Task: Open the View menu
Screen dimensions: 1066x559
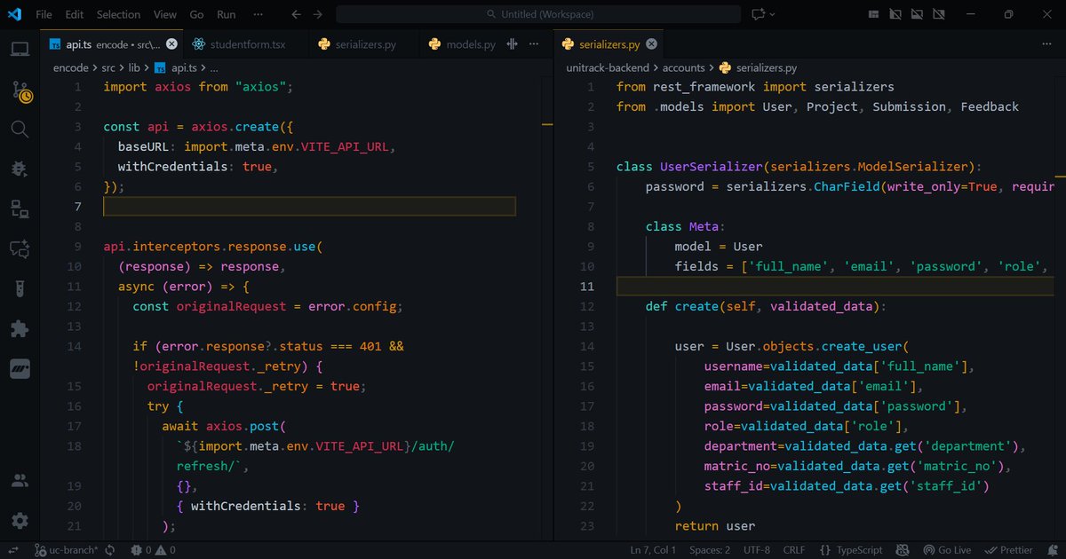Action: click(x=164, y=14)
